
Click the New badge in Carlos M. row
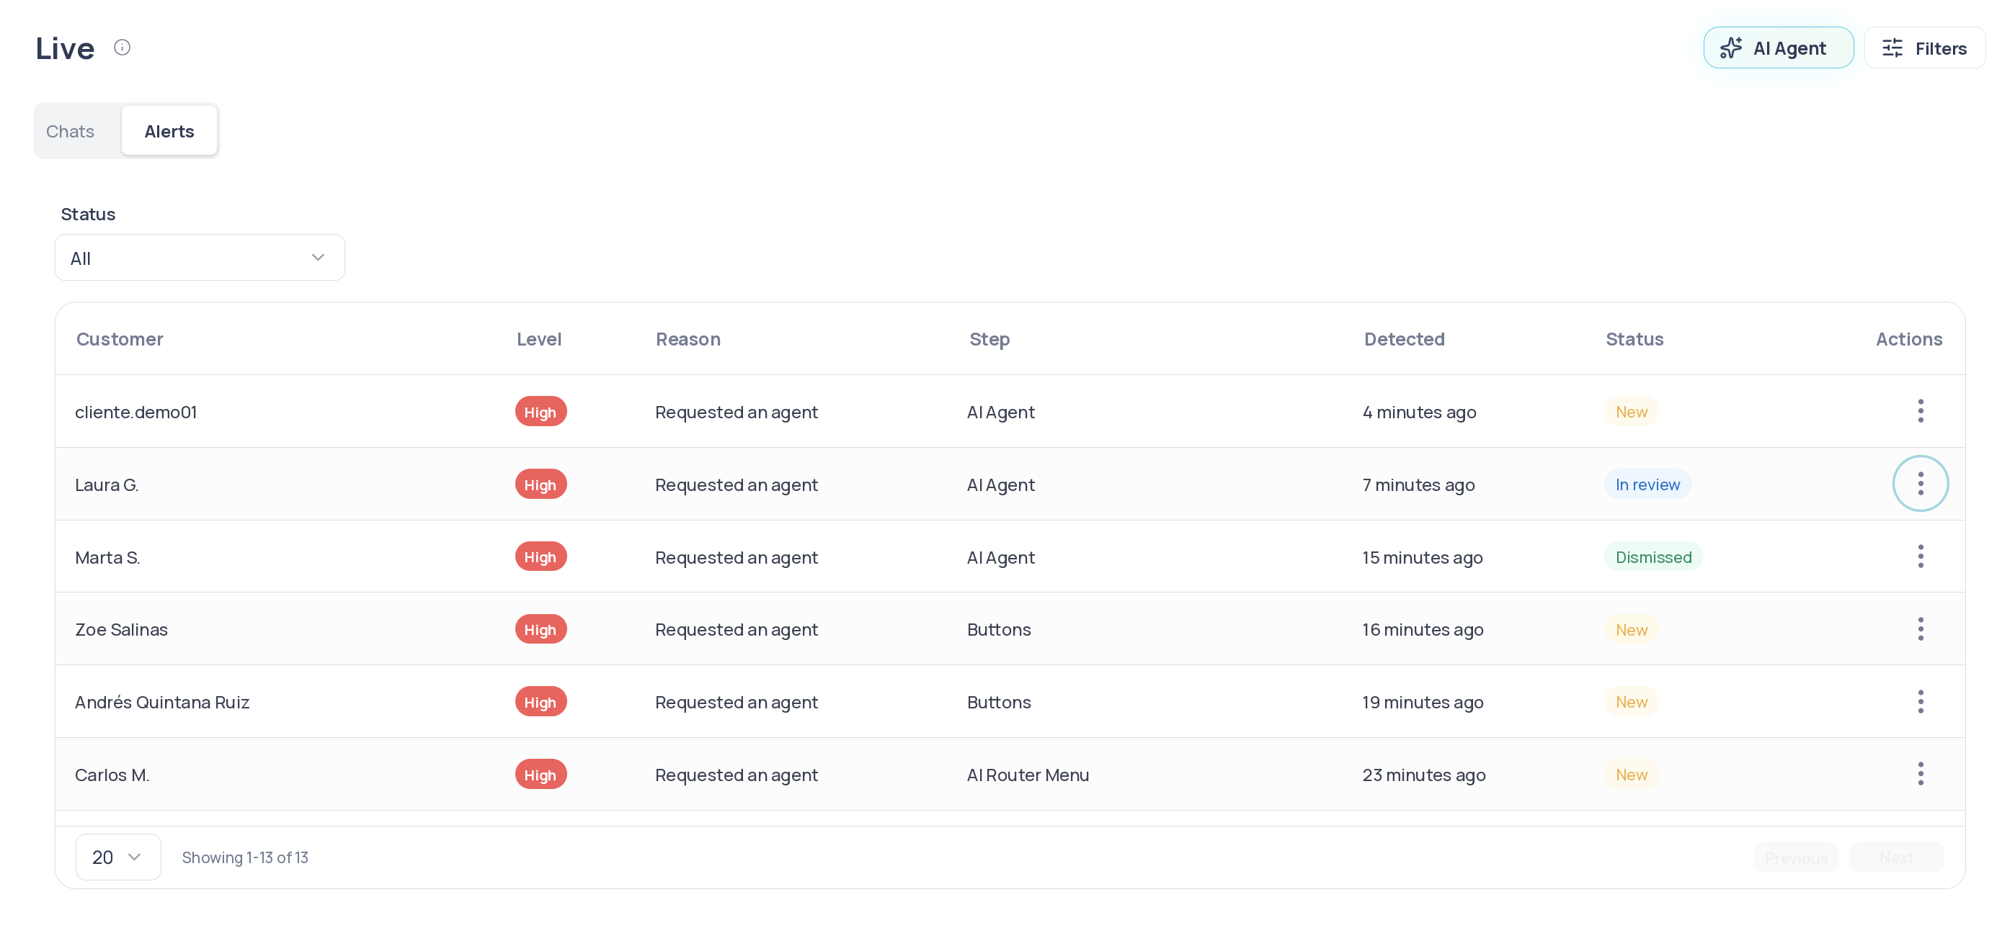tap(1632, 774)
